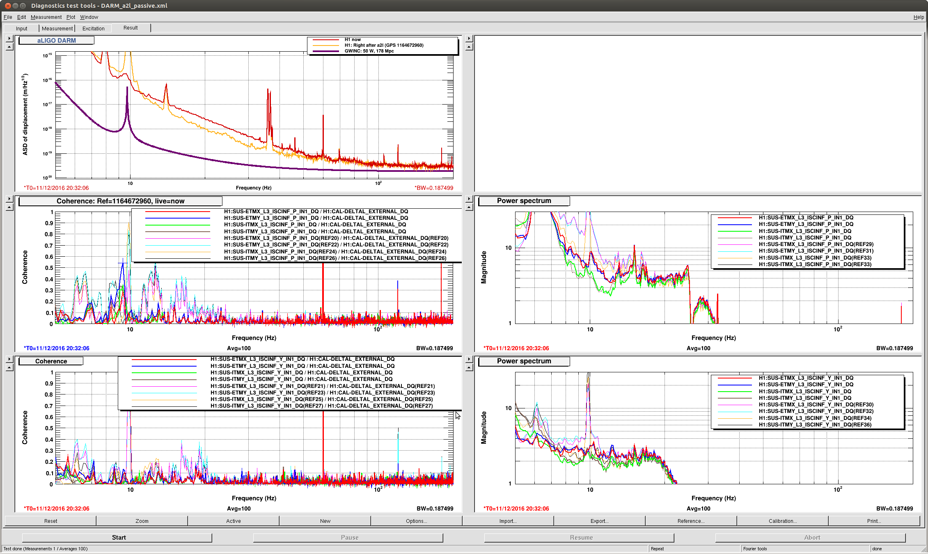Minimize the Diagnostics test tools window
The image size is (928, 554).
point(15,6)
